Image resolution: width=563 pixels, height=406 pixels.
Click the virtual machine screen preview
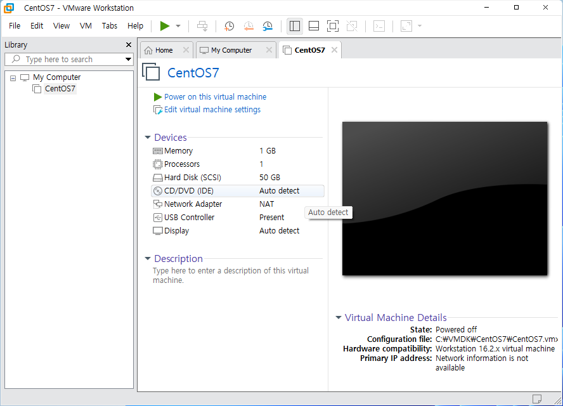pyautogui.click(x=444, y=199)
